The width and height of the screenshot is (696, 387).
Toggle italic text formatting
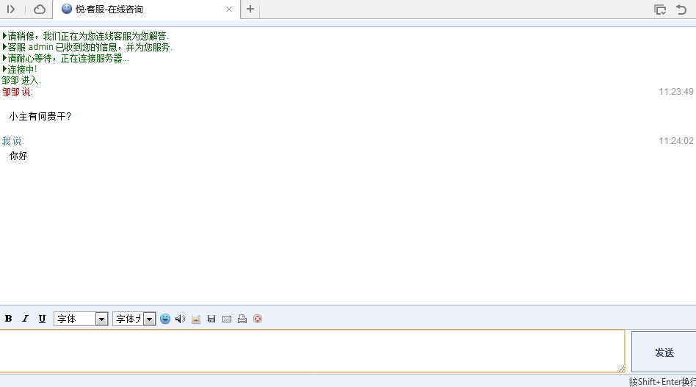25,319
